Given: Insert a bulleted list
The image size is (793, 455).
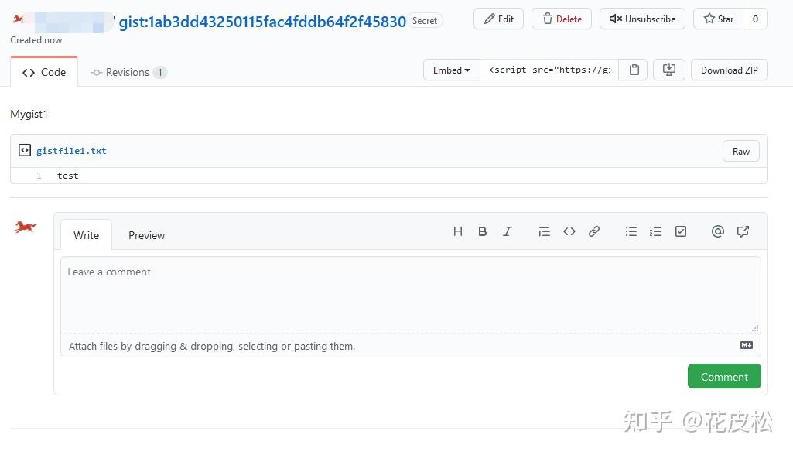Looking at the screenshot, I should pos(631,232).
